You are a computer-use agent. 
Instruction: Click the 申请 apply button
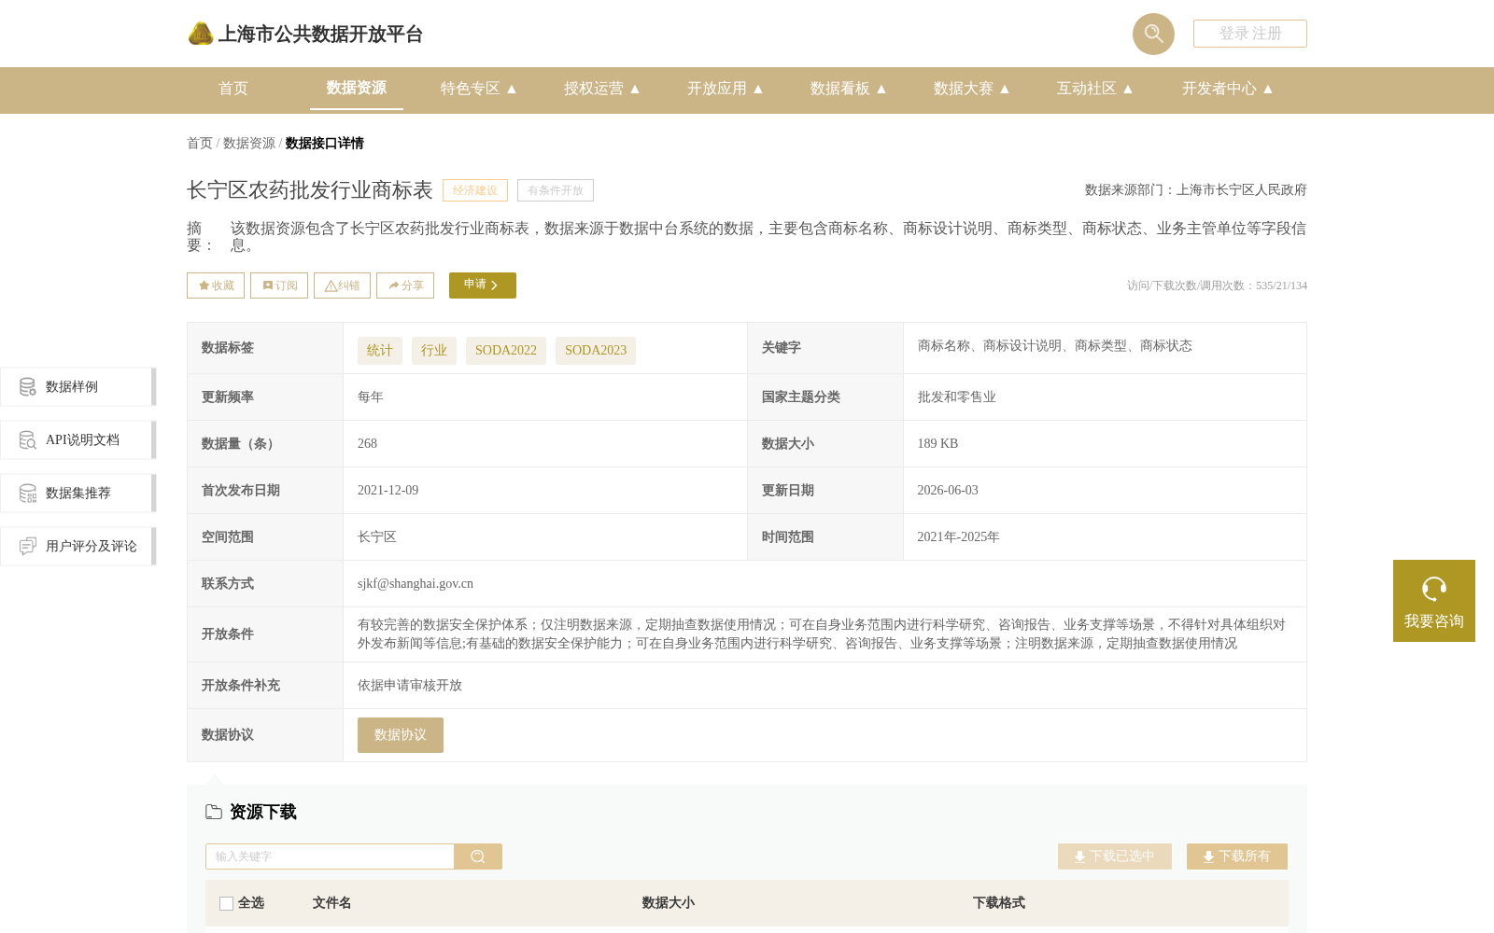(483, 285)
